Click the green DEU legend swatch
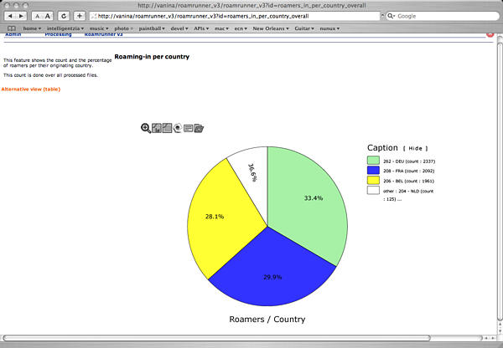The width and height of the screenshot is (503, 348). click(372, 161)
